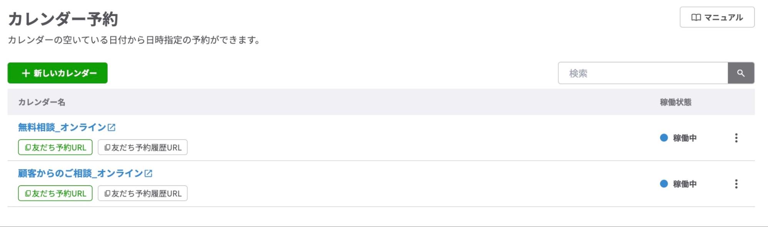Copy 友だち予約履歴URL for 無料相談_オンライン
Image resolution: width=768 pixels, height=227 pixels.
[x=143, y=148]
